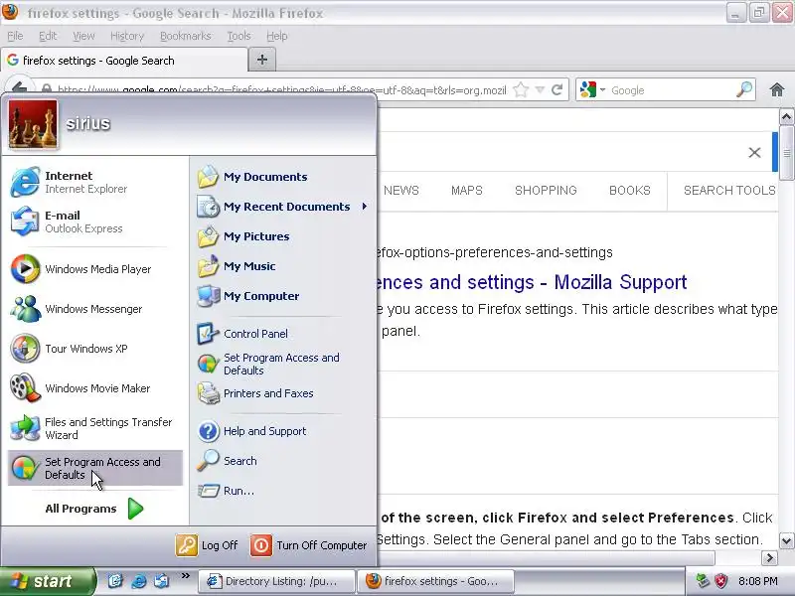Image resolution: width=795 pixels, height=596 pixels.
Task: Start Windows Messenger
Action: 94,309
